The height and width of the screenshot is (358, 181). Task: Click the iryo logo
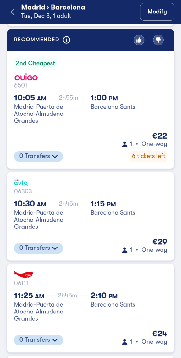pyautogui.click(x=24, y=275)
